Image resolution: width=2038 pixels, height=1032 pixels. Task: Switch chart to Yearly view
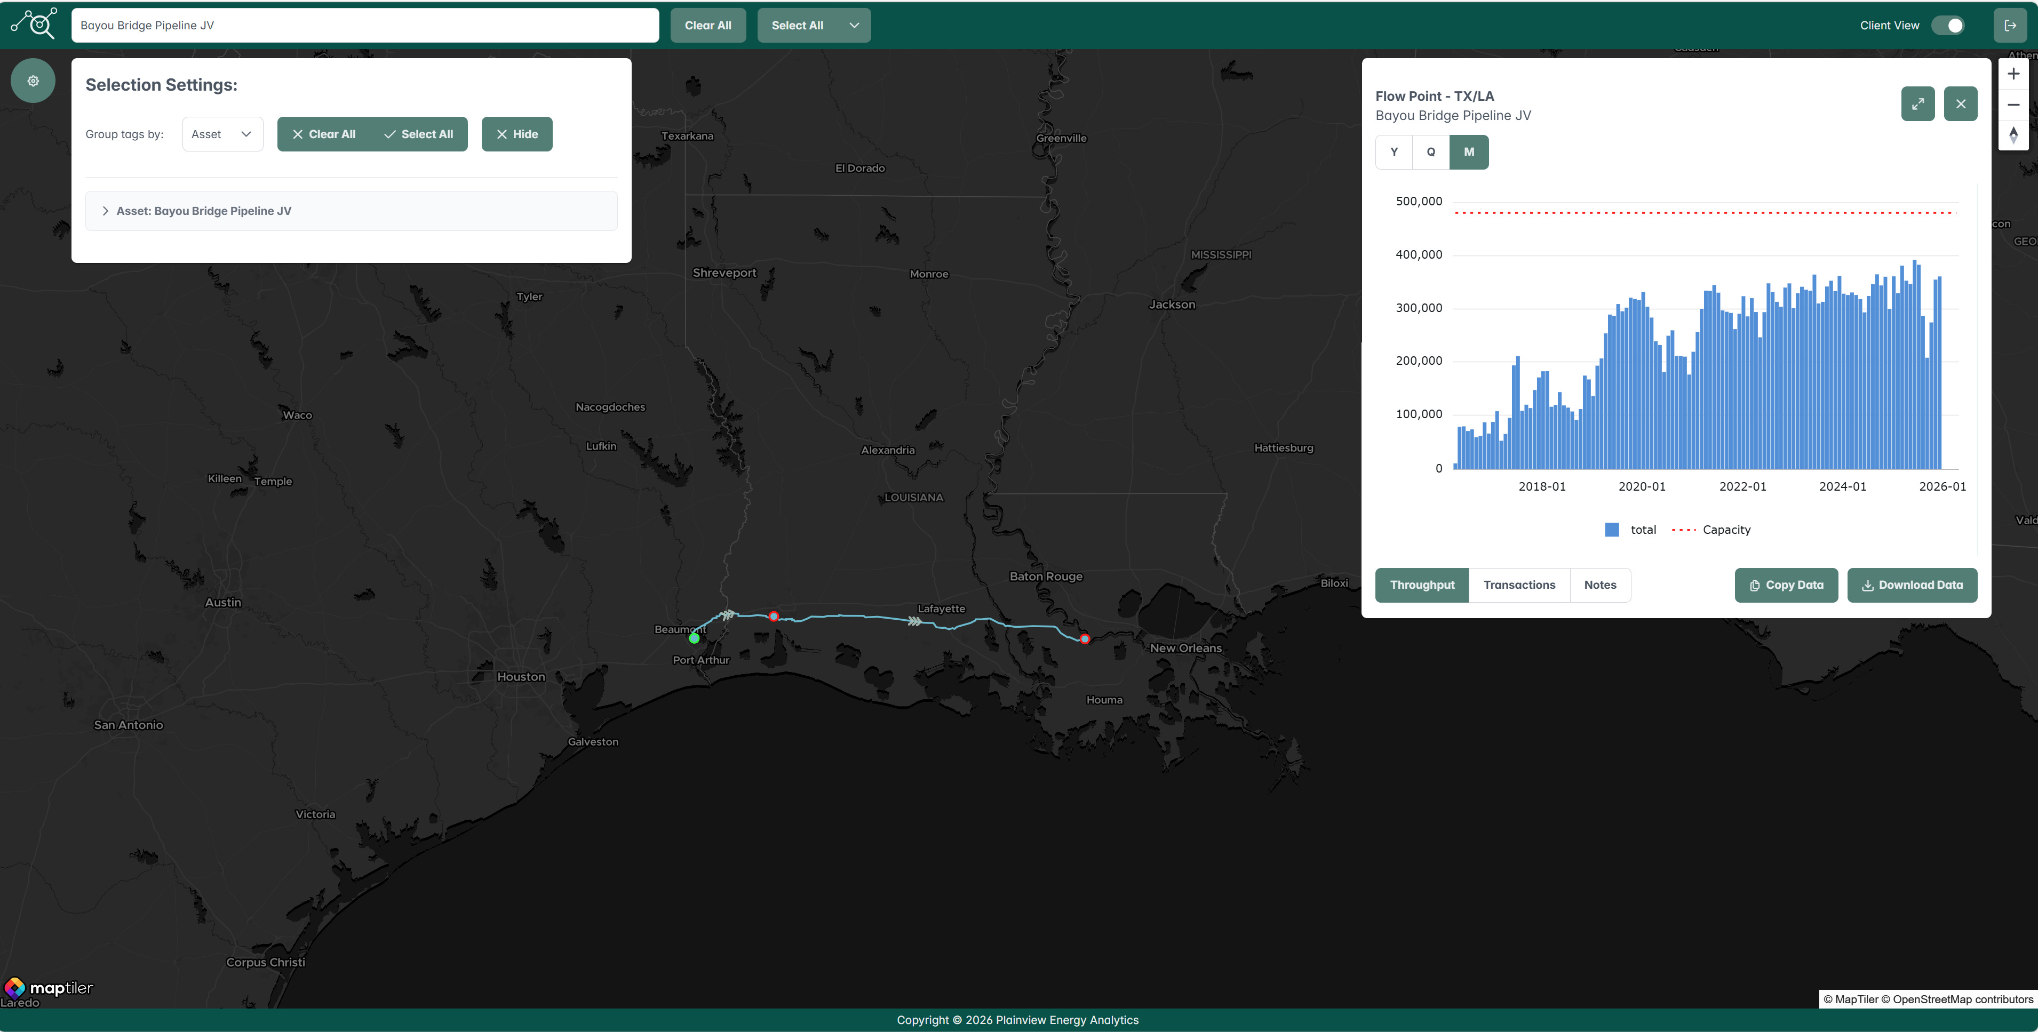(1393, 152)
